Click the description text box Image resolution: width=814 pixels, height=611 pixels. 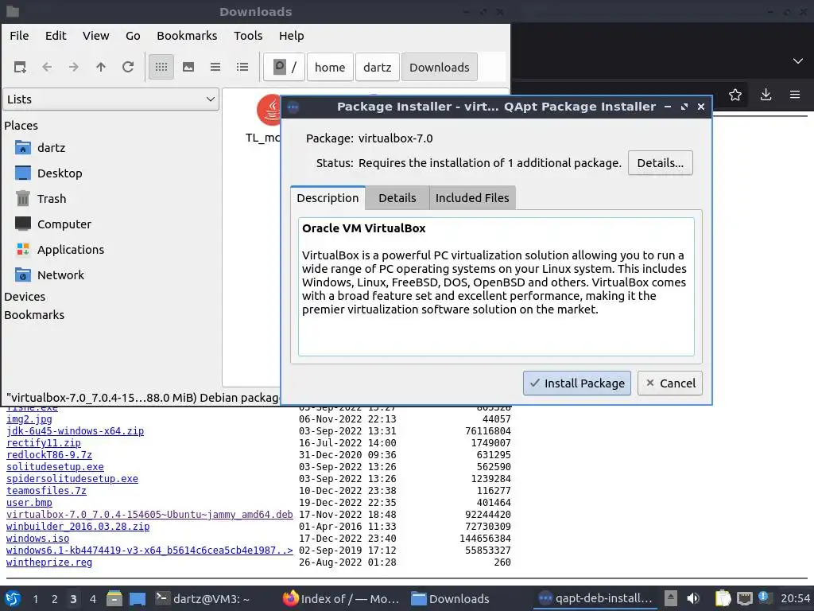coord(496,286)
